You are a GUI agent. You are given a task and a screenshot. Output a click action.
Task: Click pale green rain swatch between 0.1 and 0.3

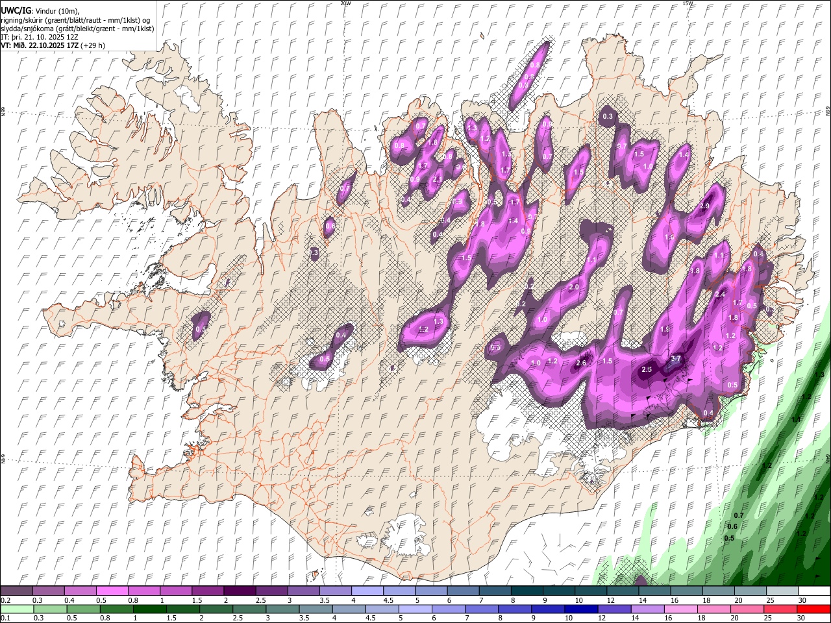pyautogui.click(x=17, y=609)
